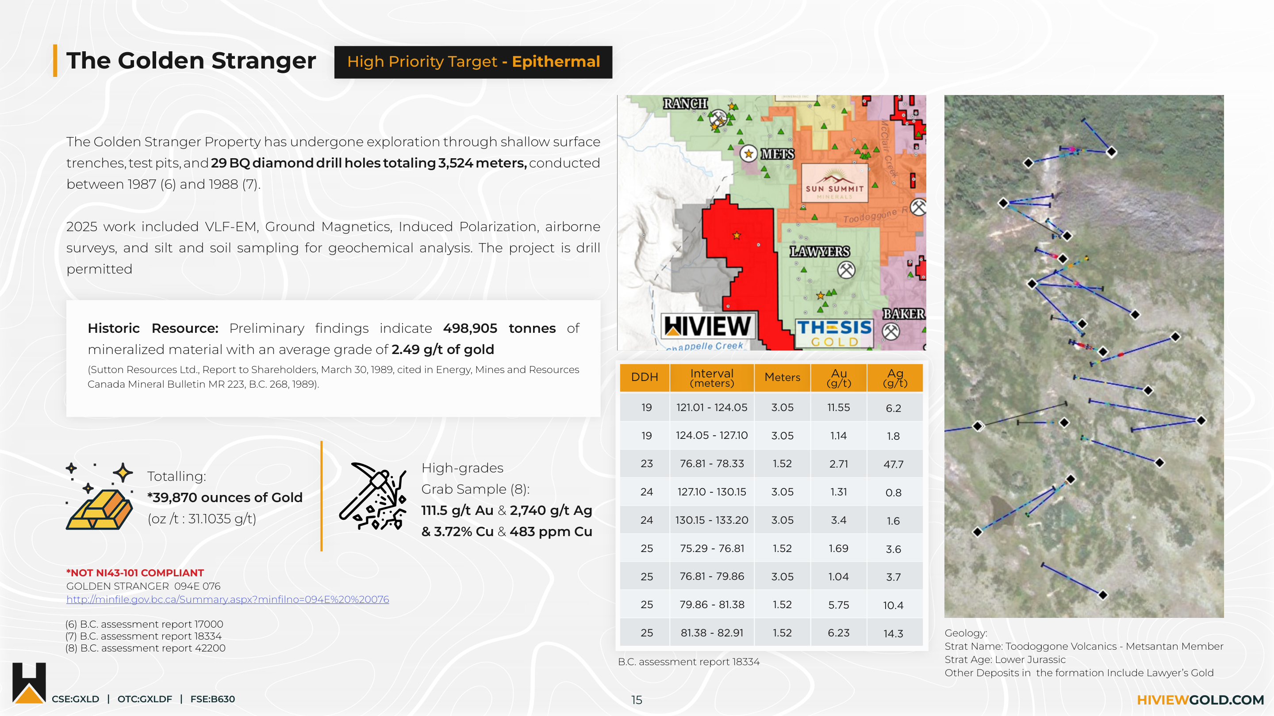Open the HIVIEWGOLD.COM website link
1274x716 pixels.
coord(1200,700)
